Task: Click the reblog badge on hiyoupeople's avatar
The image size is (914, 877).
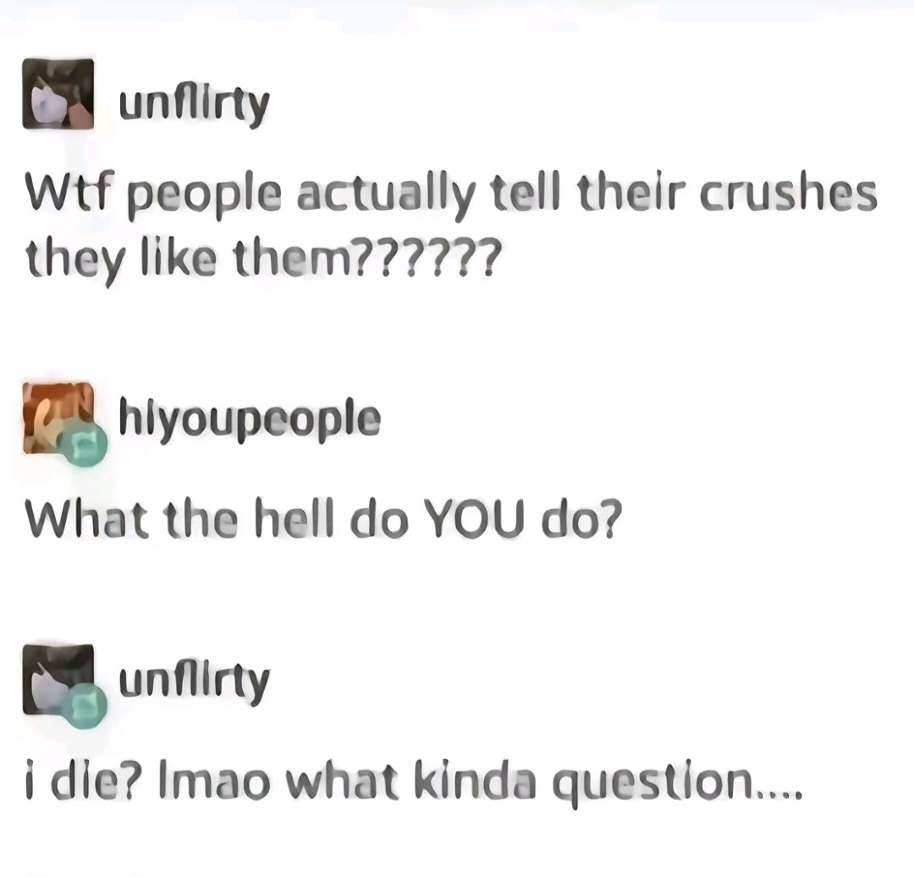Action: [85, 442]
